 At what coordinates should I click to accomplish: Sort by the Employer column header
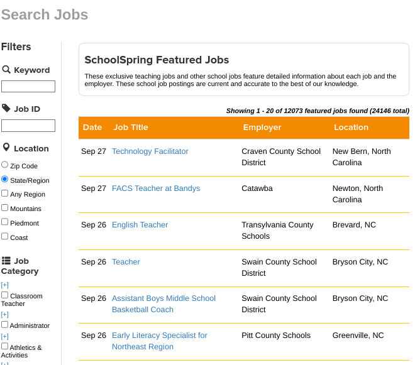point(262,128)
